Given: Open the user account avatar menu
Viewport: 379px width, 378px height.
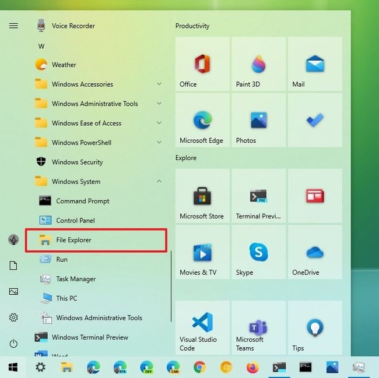Looking at the screenshot, I should point(13,240).
